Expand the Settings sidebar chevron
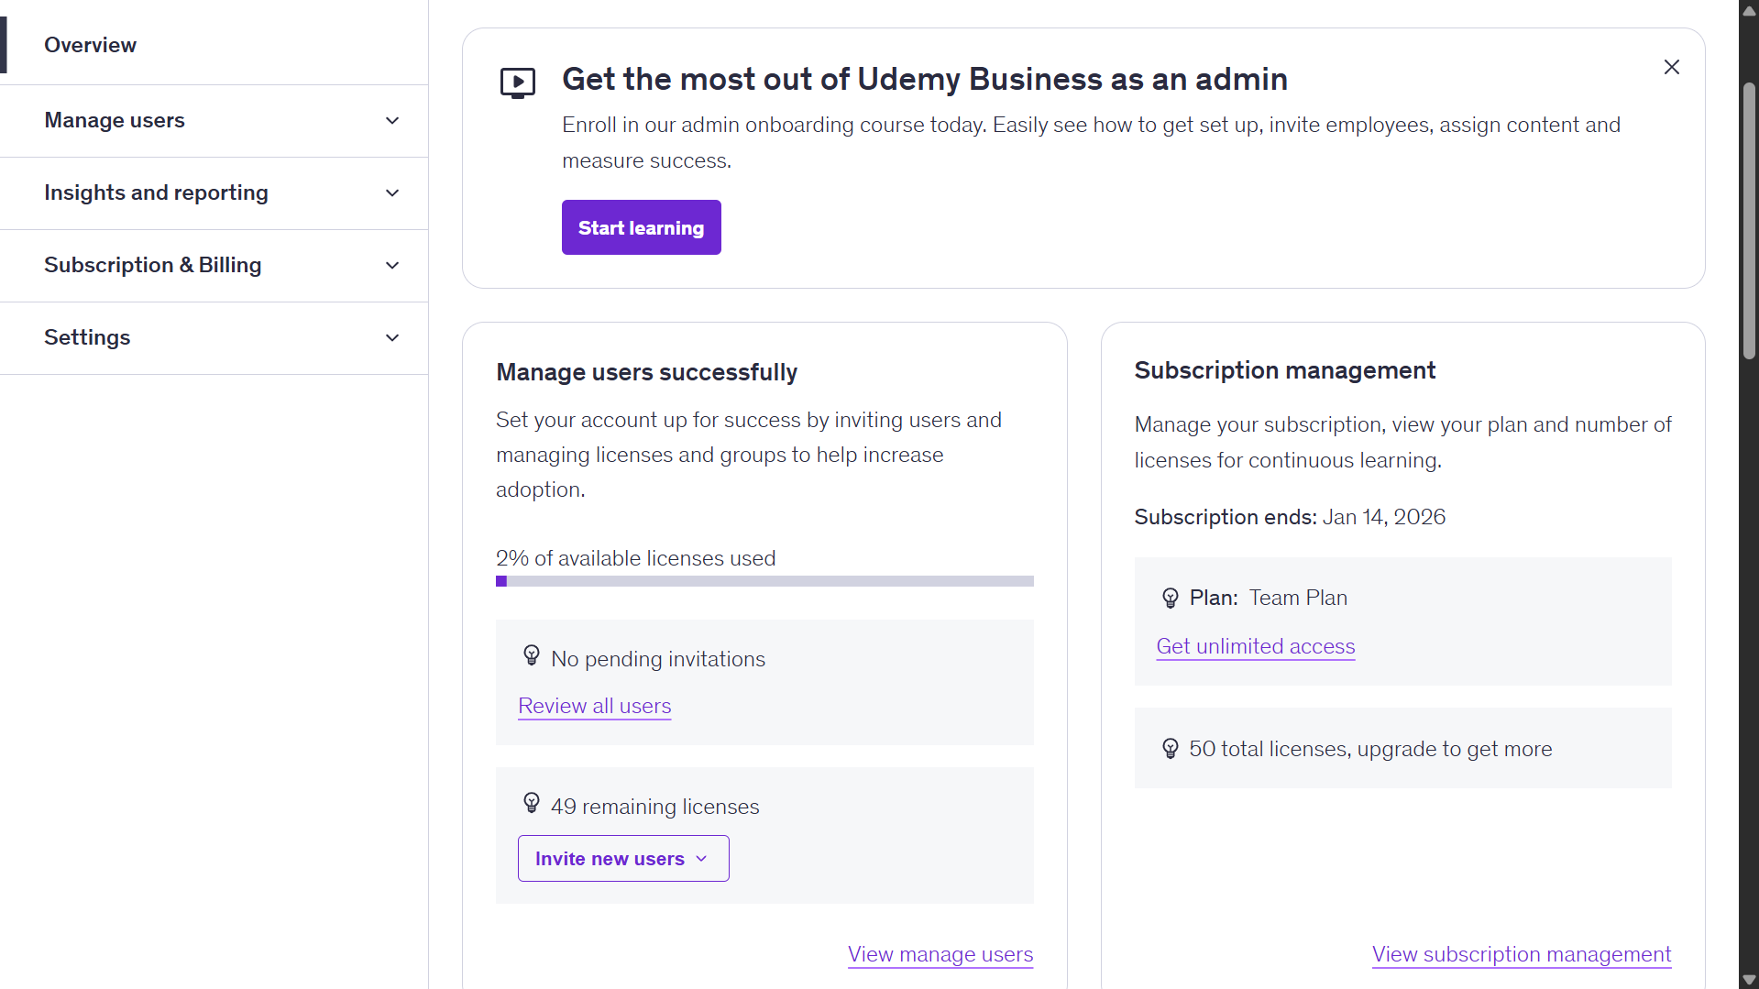Screen dimensions: 1759x989 click(x=392, y=338)
